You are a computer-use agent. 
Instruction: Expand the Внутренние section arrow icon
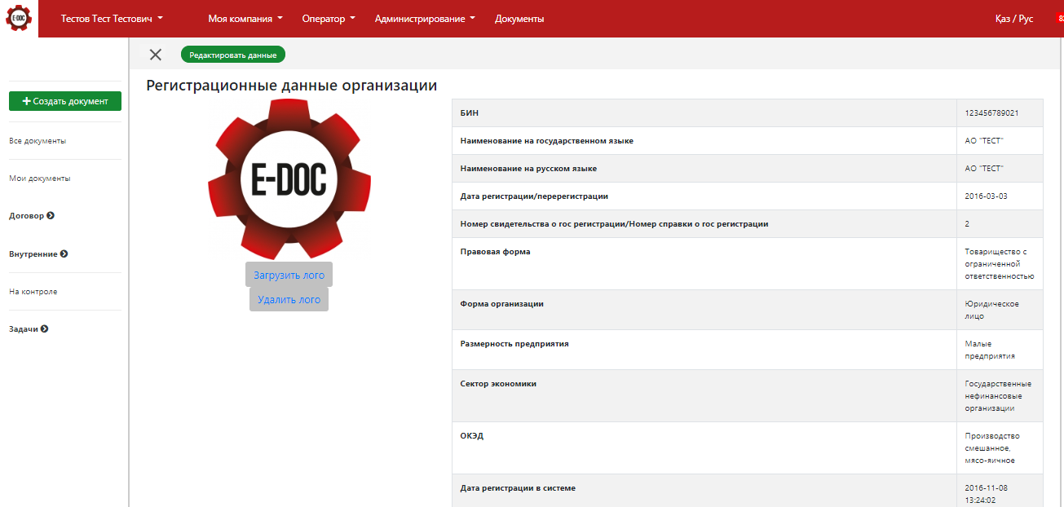(x=64, y=253)
